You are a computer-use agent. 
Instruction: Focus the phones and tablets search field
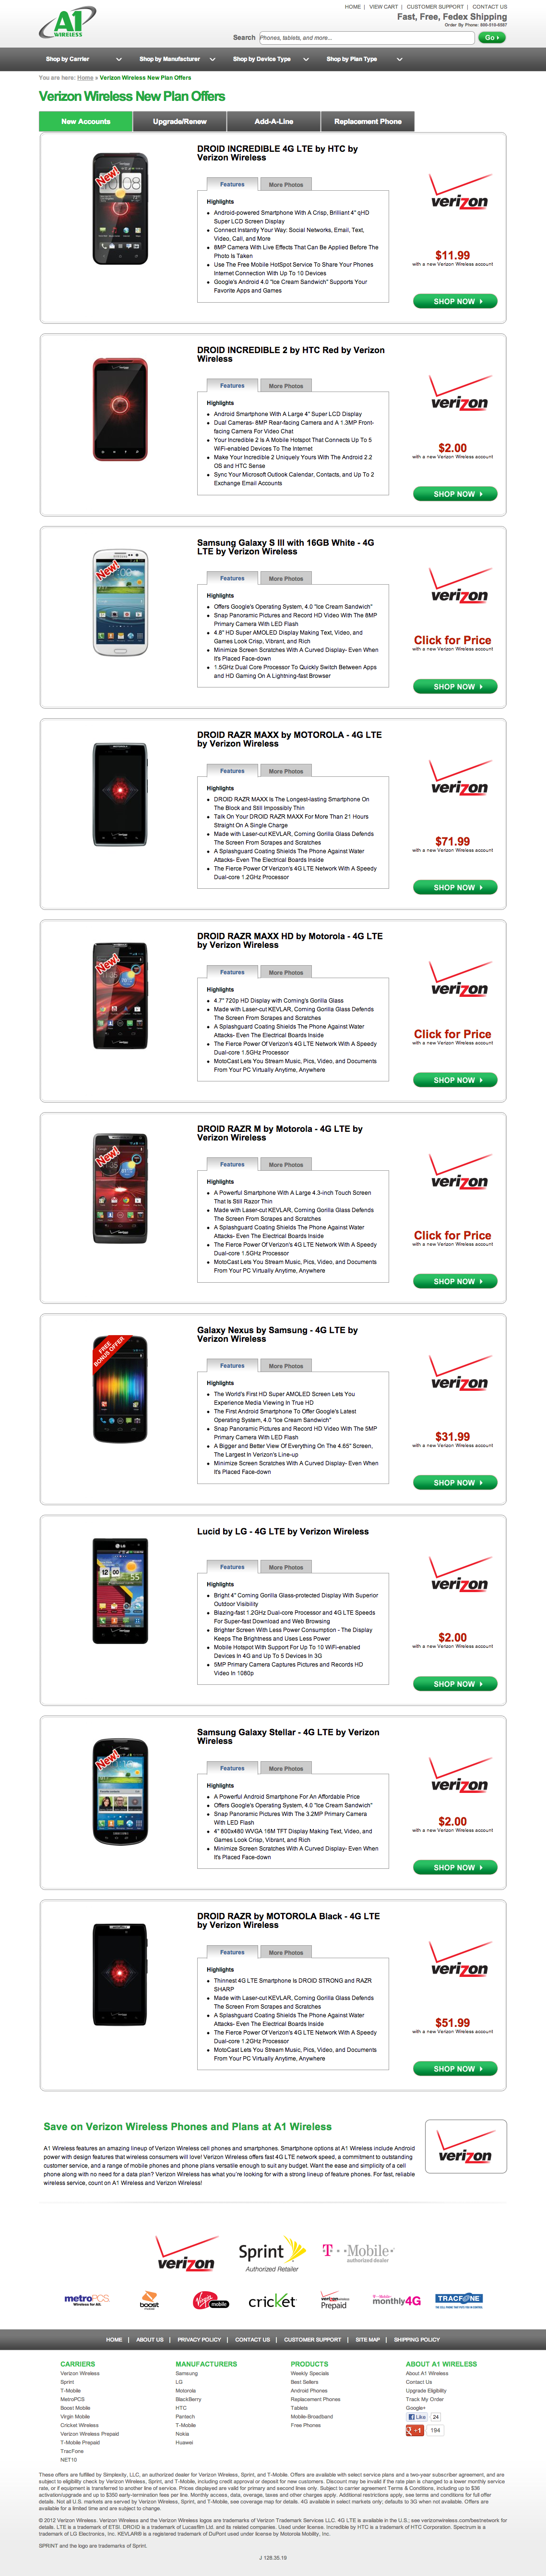[367, 37]
